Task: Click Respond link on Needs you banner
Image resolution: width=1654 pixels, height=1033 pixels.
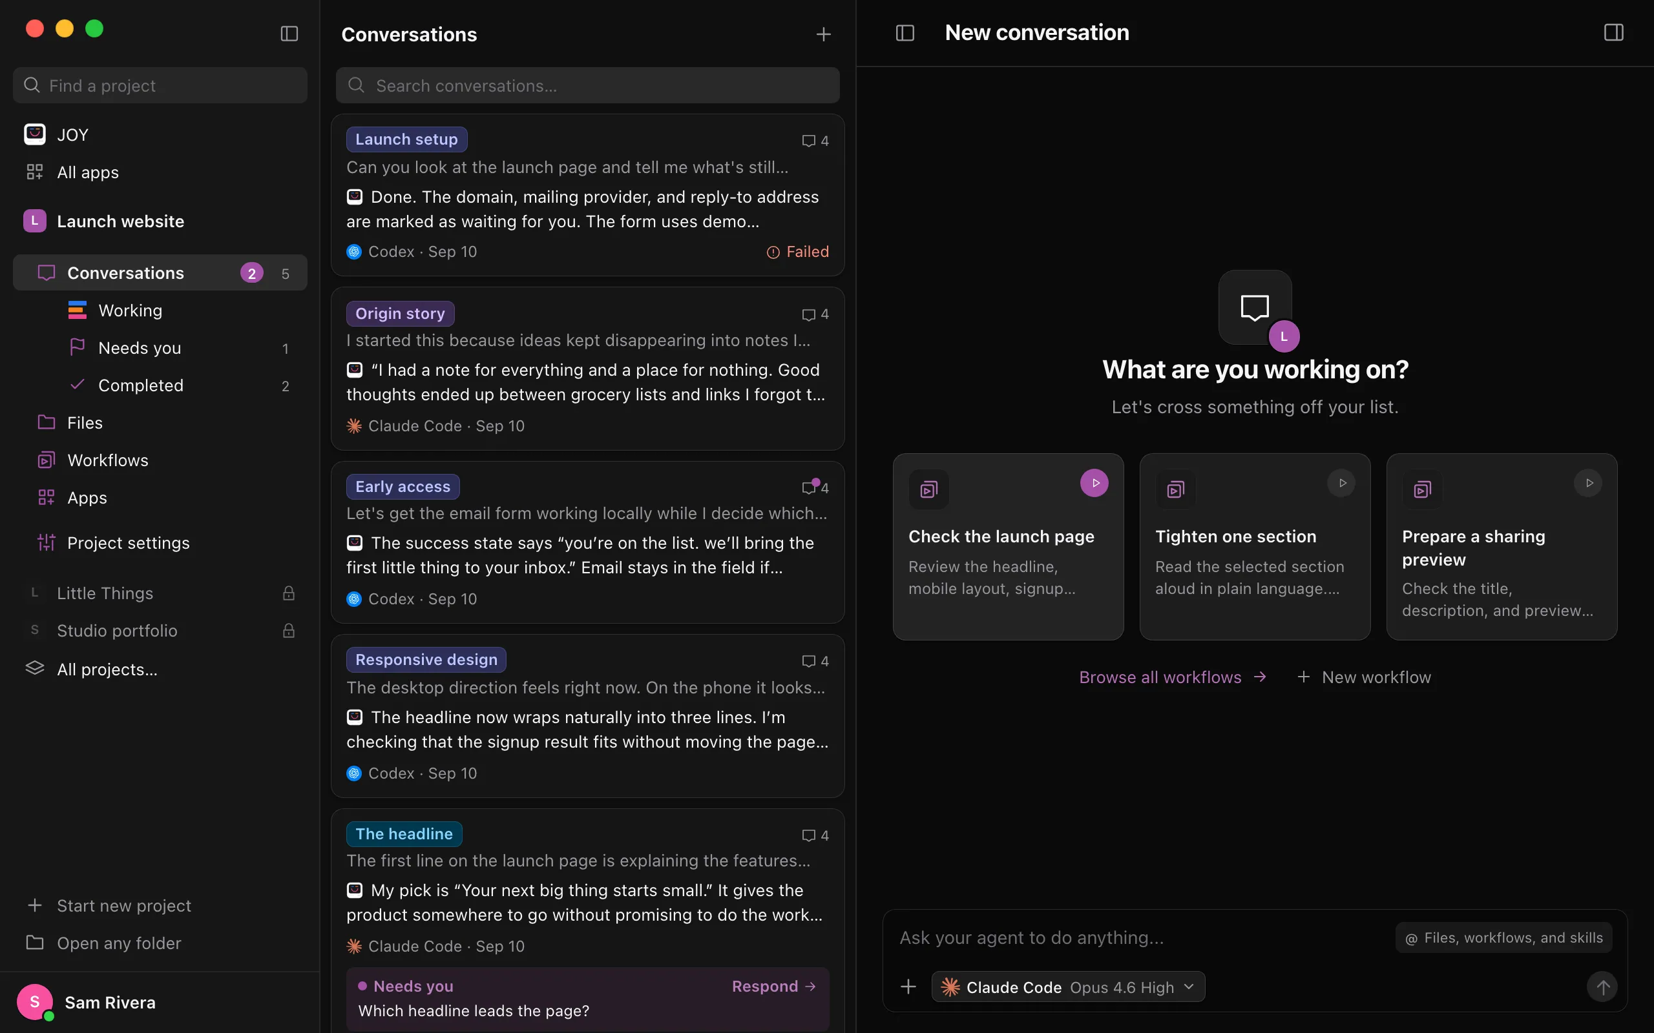Action: pos(773,987)
